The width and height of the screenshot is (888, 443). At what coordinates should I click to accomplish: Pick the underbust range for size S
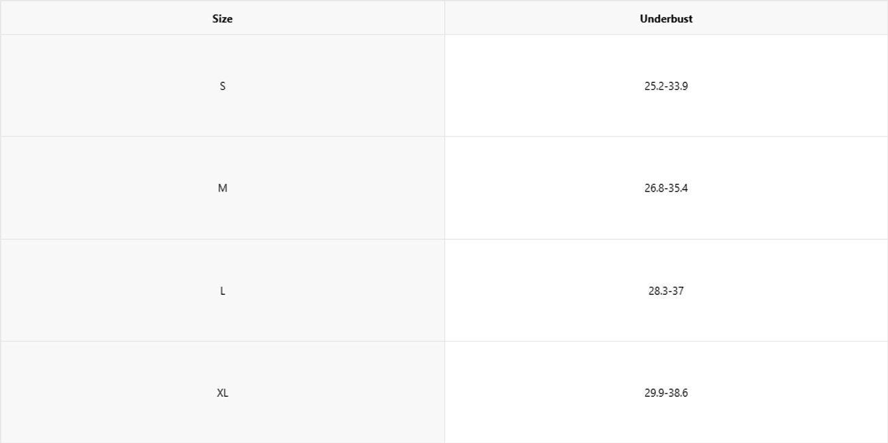coord(666,86)
